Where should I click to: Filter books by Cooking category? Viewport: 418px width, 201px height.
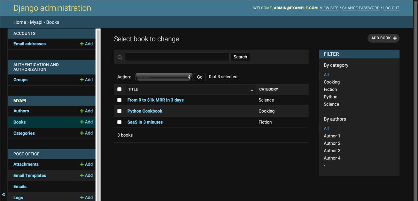[x=331, y=82]
